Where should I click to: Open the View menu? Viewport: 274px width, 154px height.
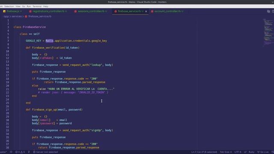tap(18, 6)
